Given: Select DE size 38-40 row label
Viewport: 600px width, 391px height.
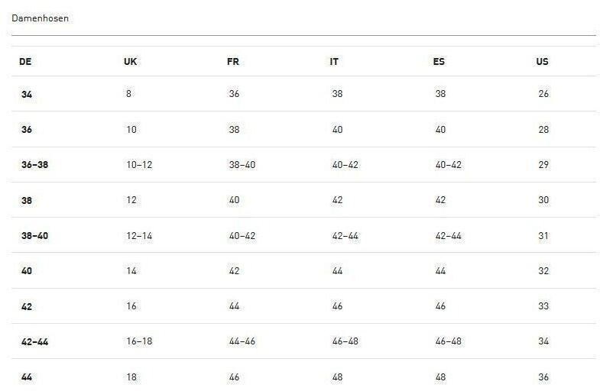Looking at the screenshot, I should coord(35,236).
